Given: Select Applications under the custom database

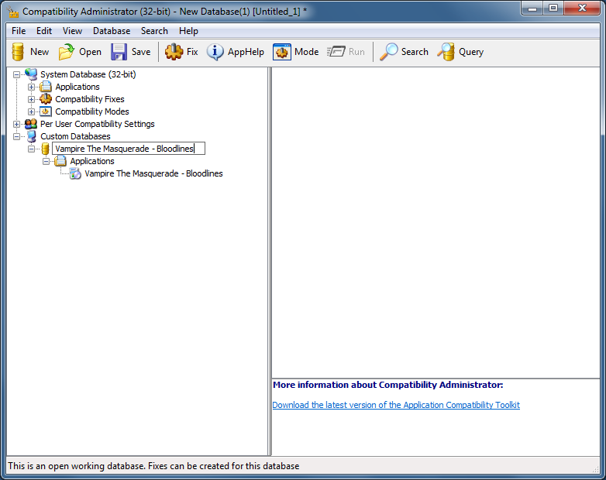Looking at the screenshot, I should (x=92, y=161).
